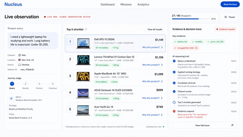Click the Desktop device icon
Viewport: 243px width, 137px height.
pyautogui.click(x=20, y=65)
